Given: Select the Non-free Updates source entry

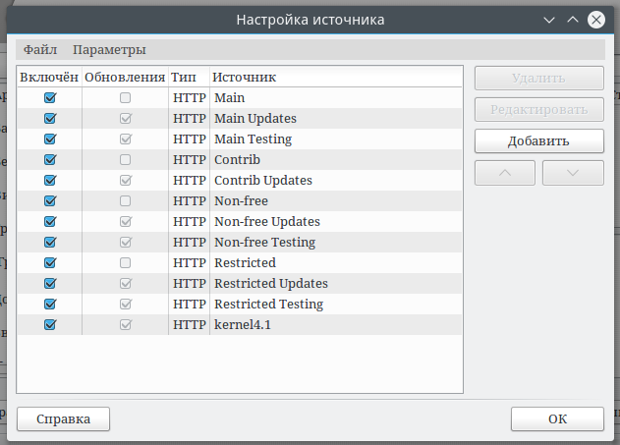Looking at the screenshot, I should coord(266,221).
